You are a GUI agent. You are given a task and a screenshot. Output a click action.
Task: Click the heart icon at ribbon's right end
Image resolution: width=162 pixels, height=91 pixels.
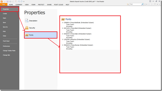pos(159,4)
